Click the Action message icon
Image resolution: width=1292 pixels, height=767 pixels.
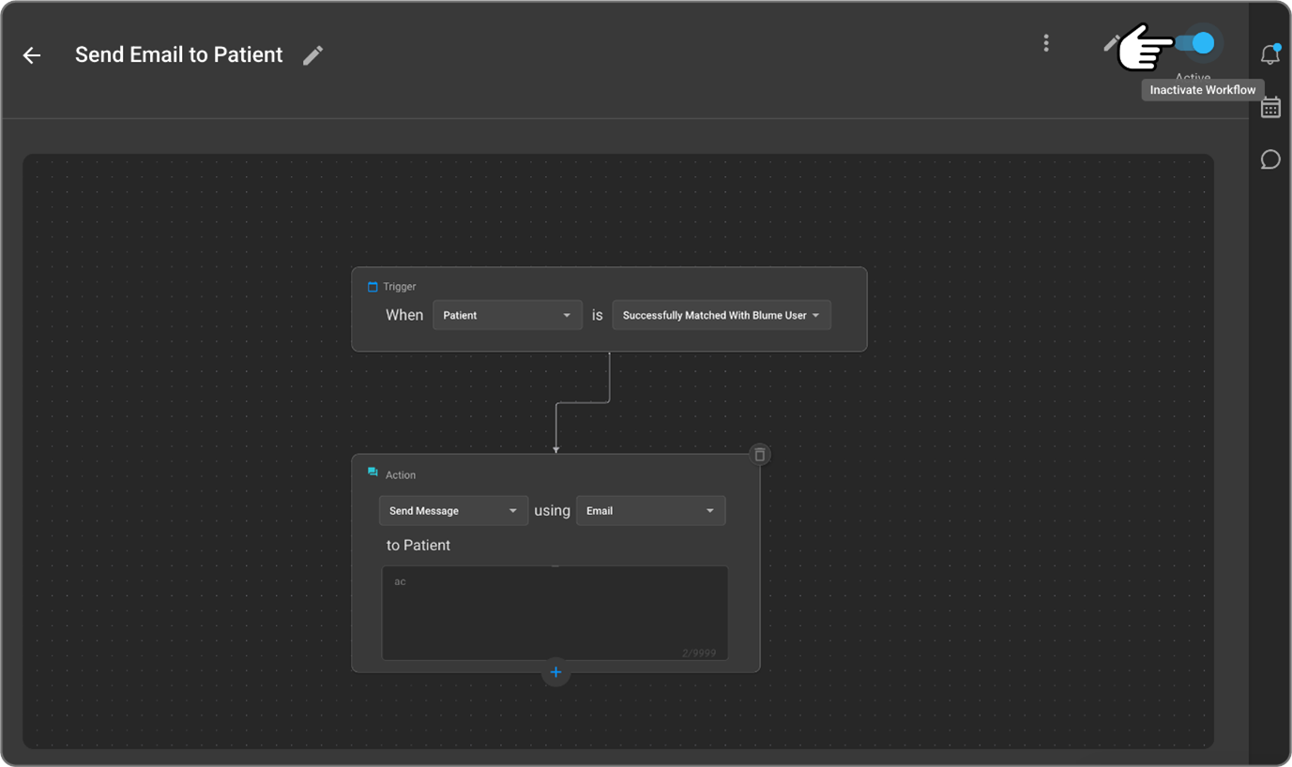click(372, 473)
